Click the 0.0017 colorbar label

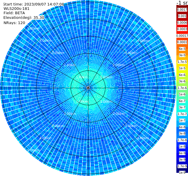click(x=182, y=10)
